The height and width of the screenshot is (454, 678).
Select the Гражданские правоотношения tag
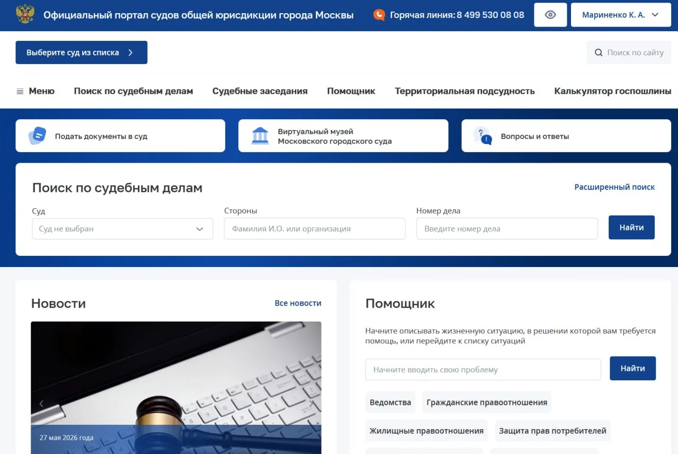click(487, 402)
